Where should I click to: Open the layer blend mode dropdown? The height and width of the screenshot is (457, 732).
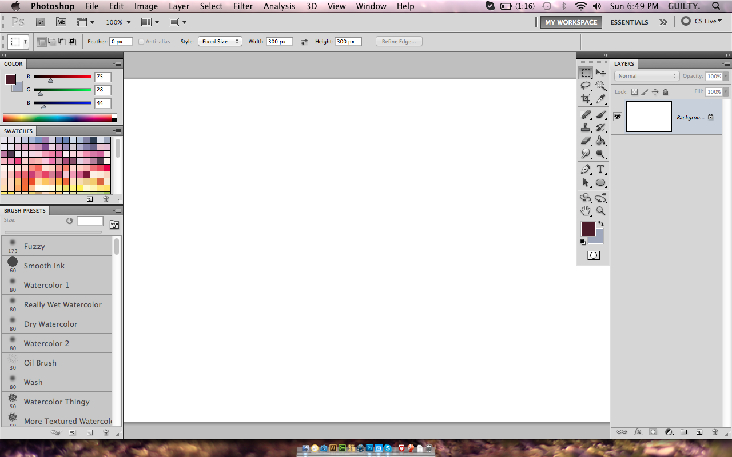tap(646, 76)
